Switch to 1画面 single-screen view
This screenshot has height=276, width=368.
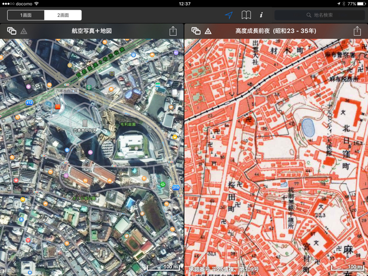(26, 15)
